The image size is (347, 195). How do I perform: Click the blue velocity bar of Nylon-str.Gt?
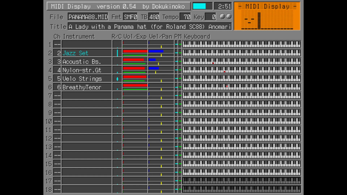click(154, 68)
